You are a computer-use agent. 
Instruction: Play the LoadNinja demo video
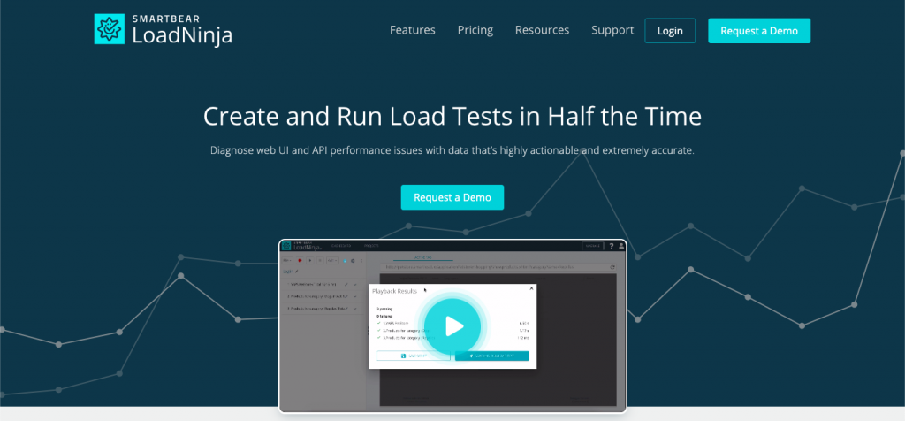click(453, 326)
